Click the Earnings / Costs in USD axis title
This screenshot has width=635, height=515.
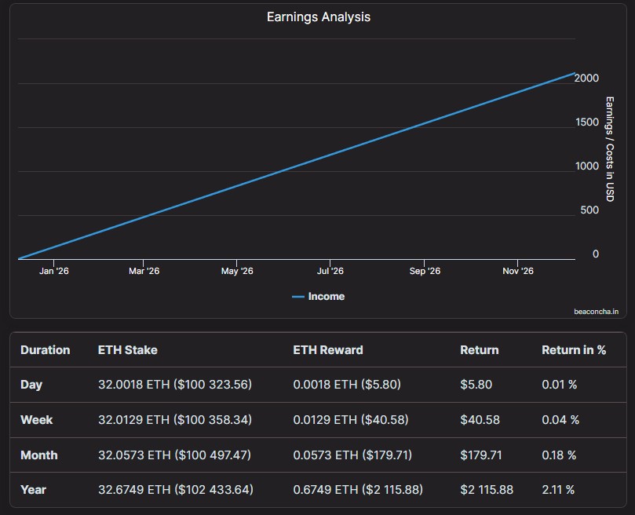(609, 148)
